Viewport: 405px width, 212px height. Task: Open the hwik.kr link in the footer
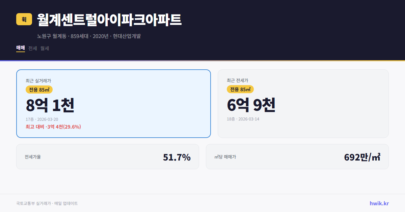[379, 203]
